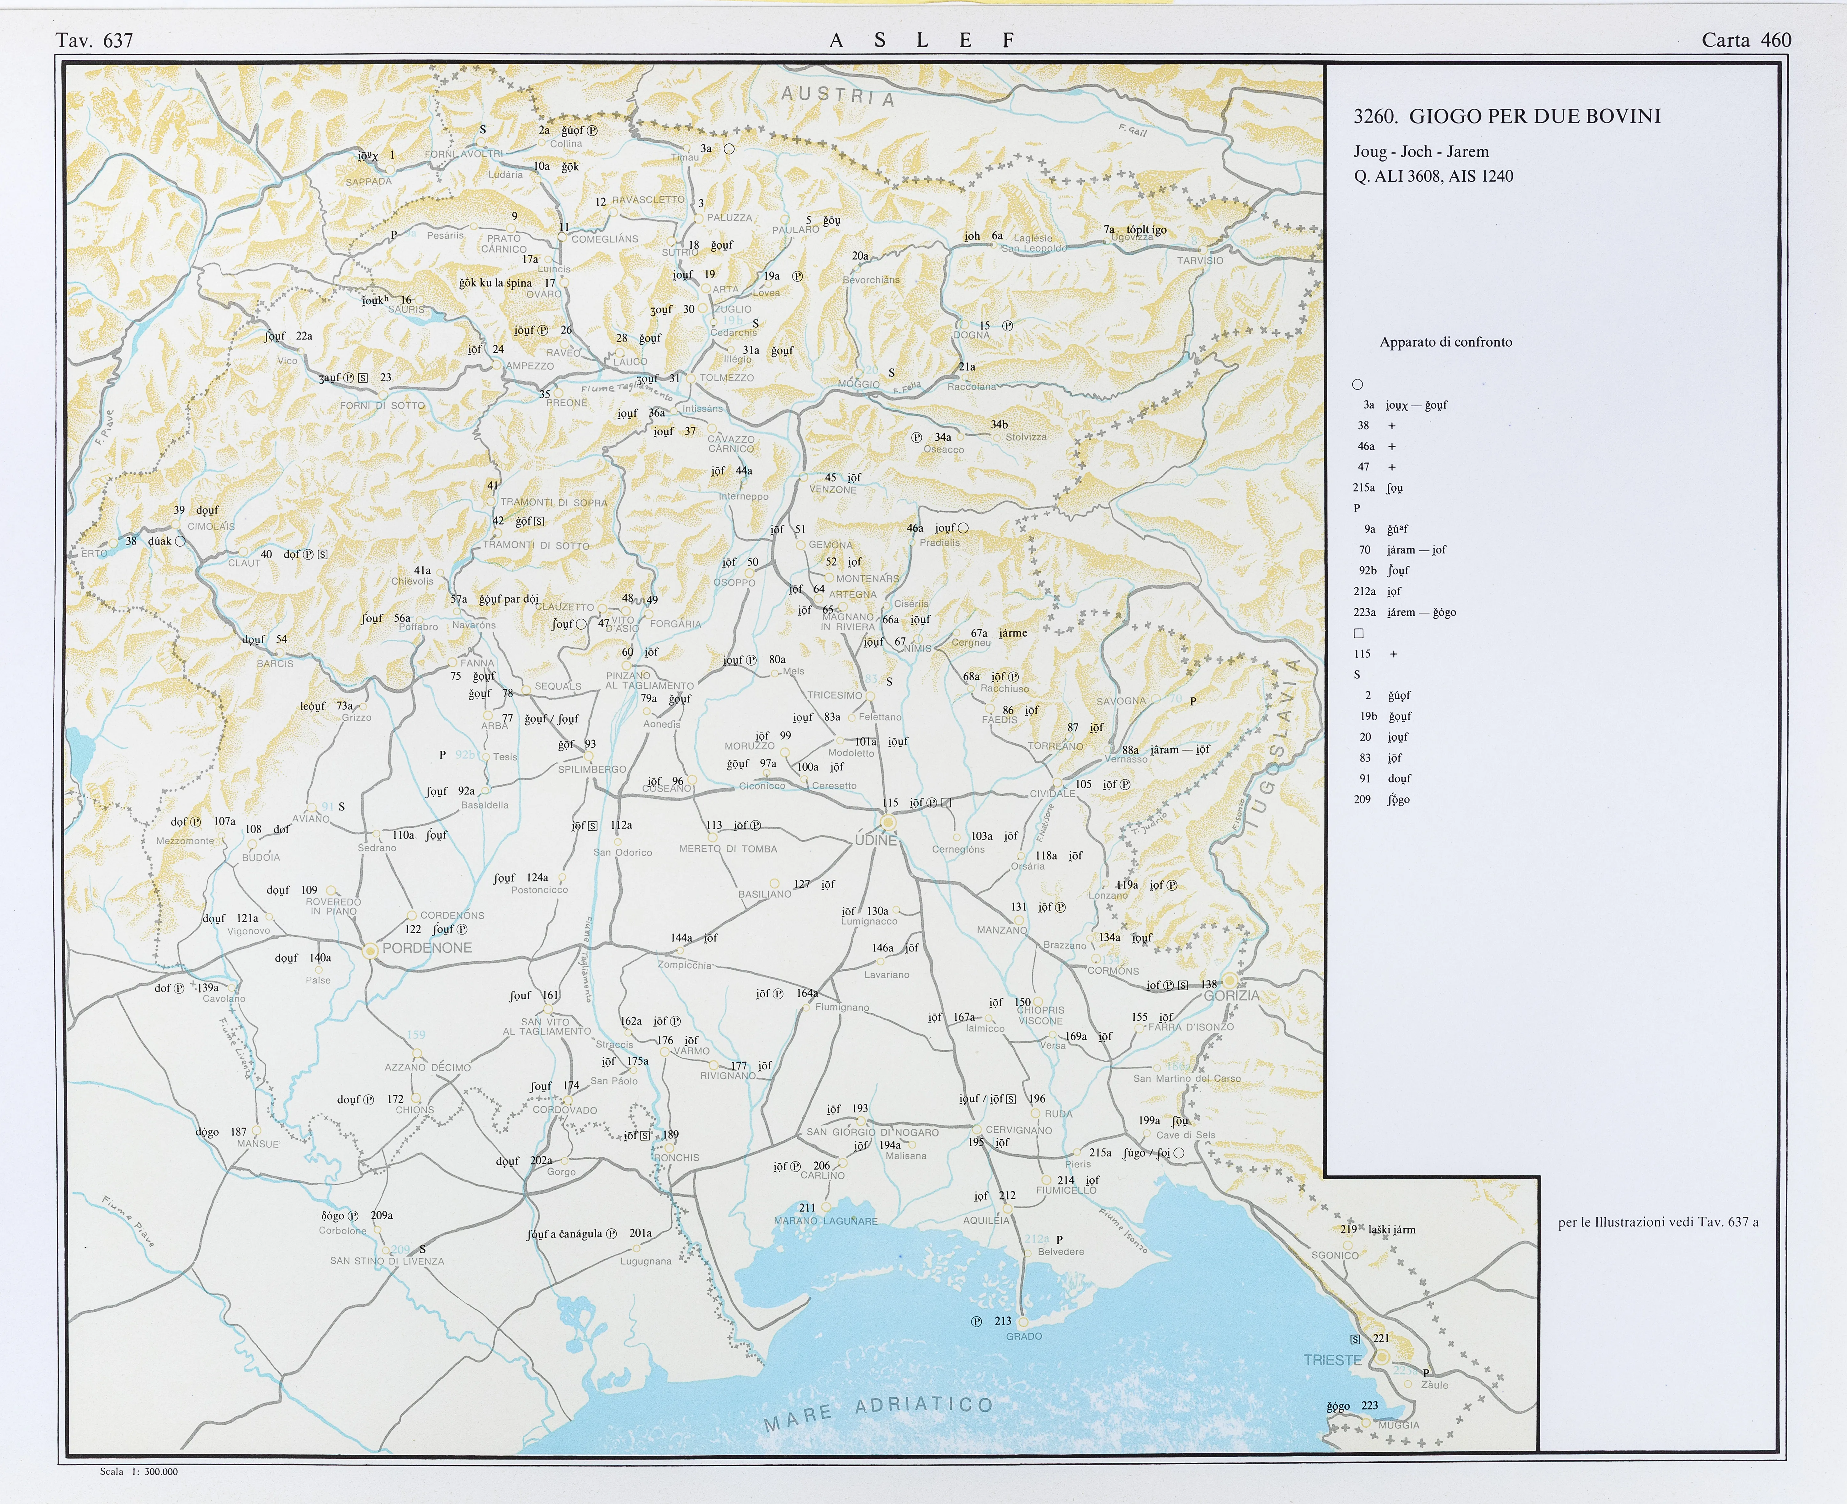The height and width of the screenshot is (1504, 1847).
Task: Click the legend's empty circle symbol heading
Action: point(1358,385)
